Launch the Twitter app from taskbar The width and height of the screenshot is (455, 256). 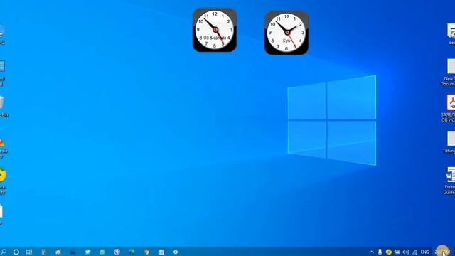coord(87,252)
